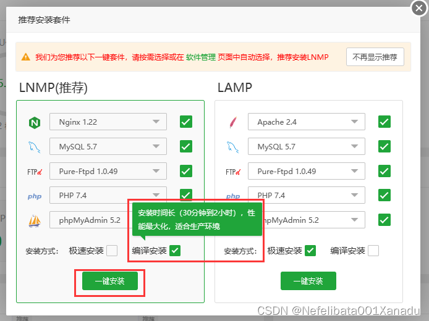Click the FTPd icon in LAMP panel
The image size is (429, 321).
(x=233, y=172)
